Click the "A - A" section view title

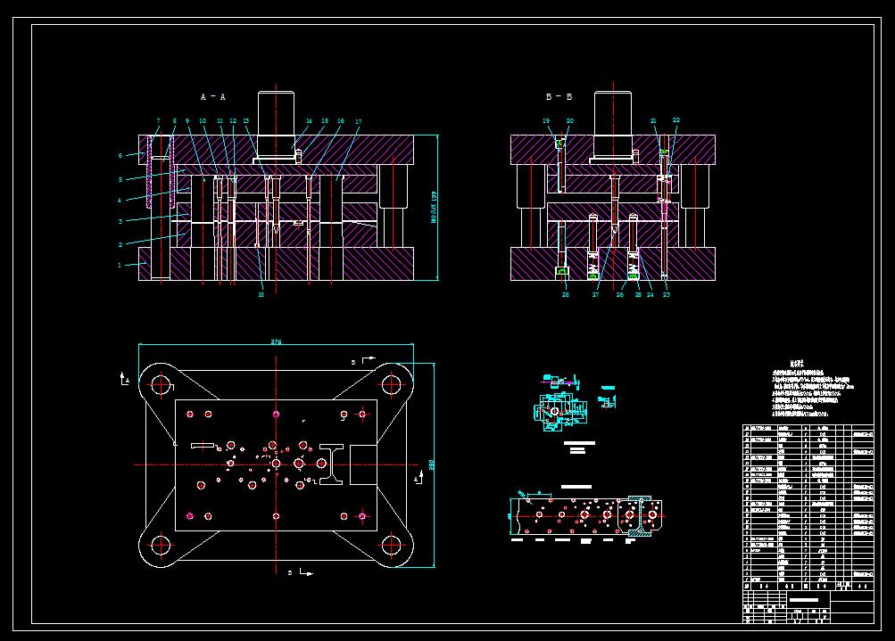tap(213, 97)
